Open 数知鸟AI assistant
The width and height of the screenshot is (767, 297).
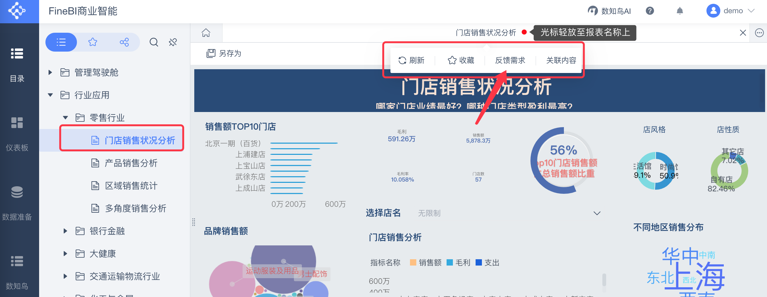(x=609, y=11)
